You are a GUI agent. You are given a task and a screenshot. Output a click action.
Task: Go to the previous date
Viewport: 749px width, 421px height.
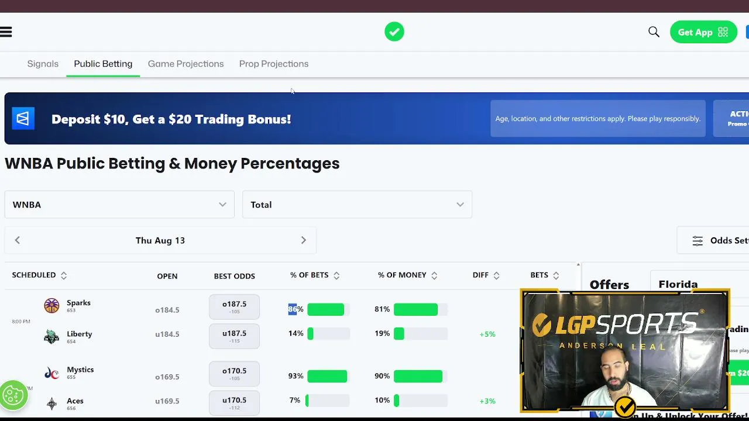click(18, 240)
